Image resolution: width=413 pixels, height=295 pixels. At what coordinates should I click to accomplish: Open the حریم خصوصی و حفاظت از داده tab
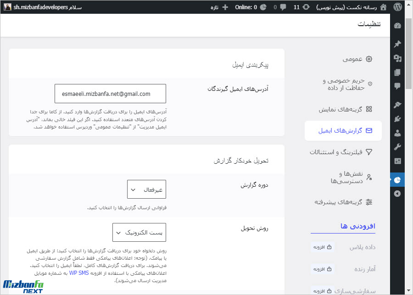click(x=343, y=84)
